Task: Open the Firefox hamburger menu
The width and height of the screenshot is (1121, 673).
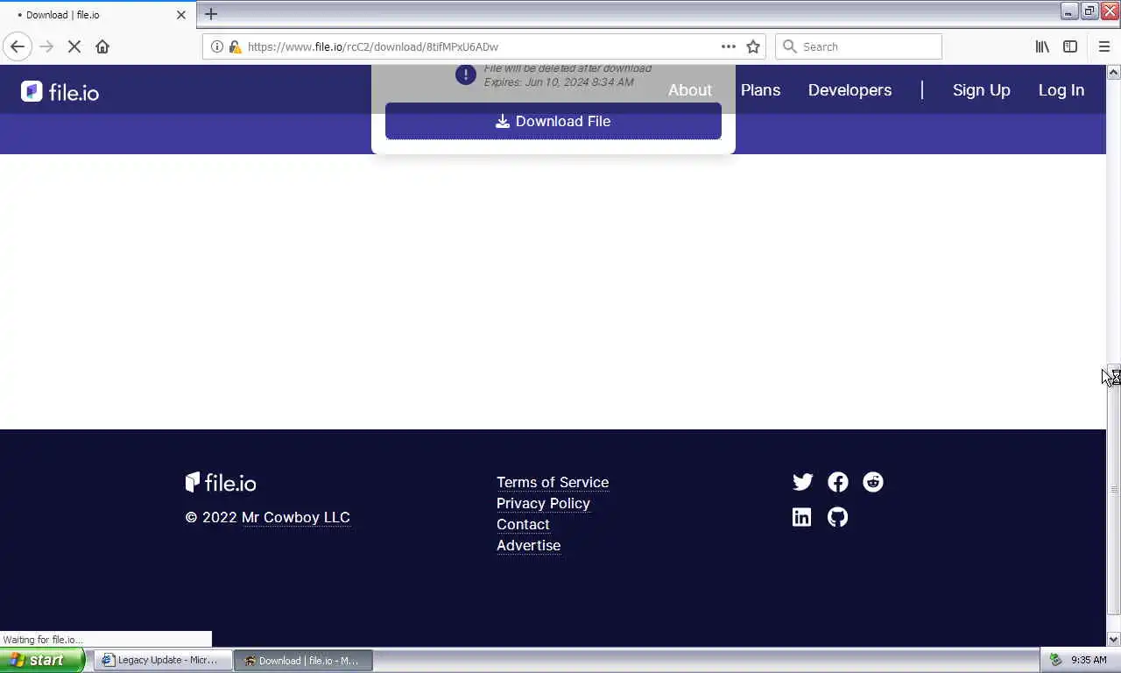Action: point(1103,46)
